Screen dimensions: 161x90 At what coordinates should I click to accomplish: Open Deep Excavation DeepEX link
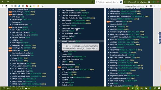123,55
